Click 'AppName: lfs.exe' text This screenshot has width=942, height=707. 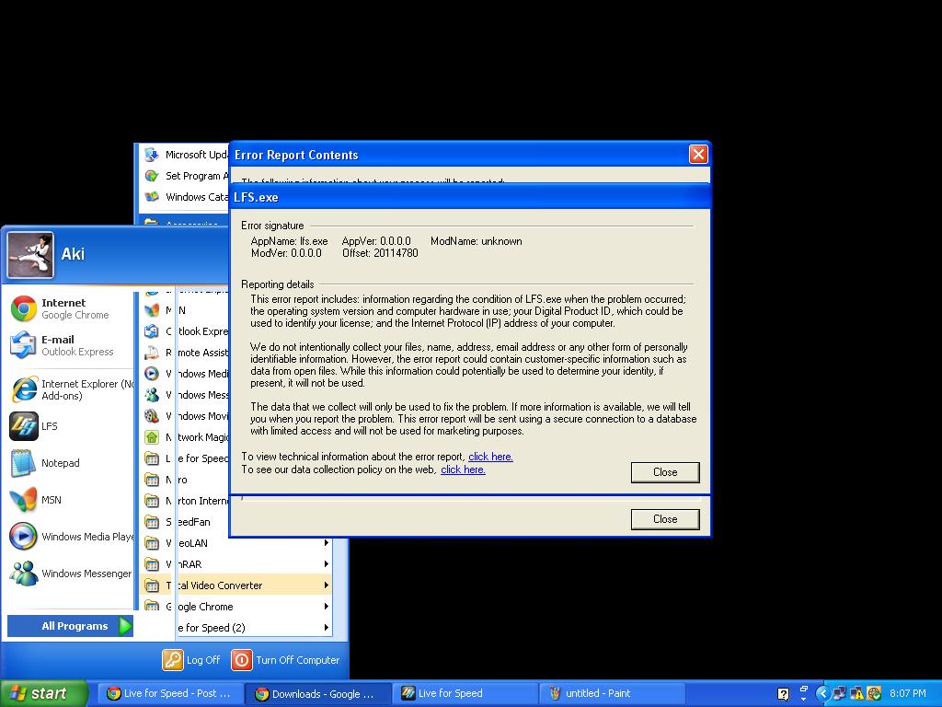[x=290, y=241]
